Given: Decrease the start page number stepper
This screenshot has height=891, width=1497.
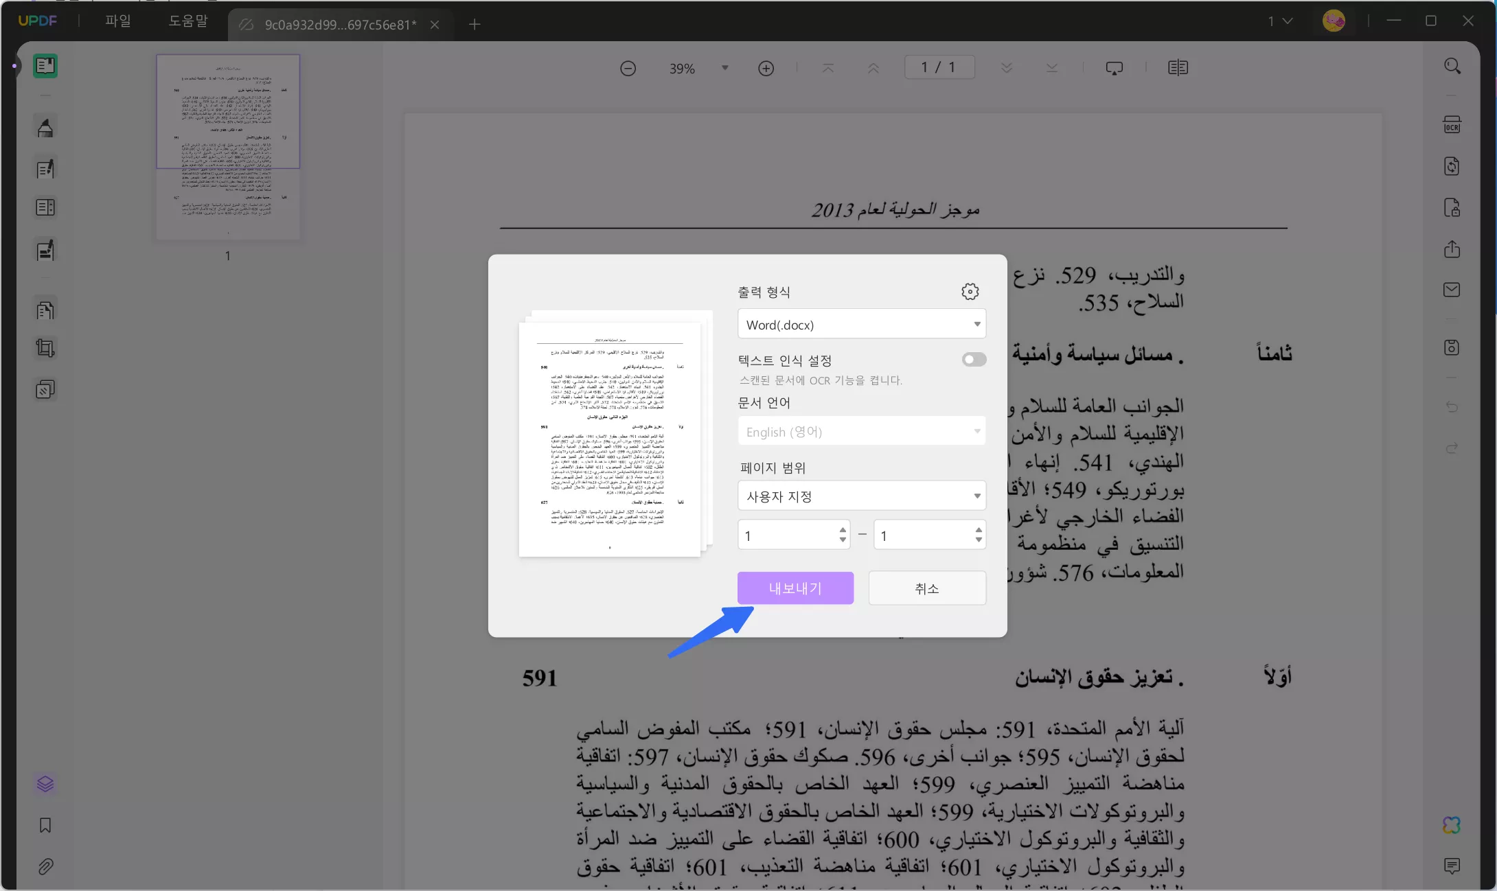Looking at the screenshot, I should click(x=843, y=540).
